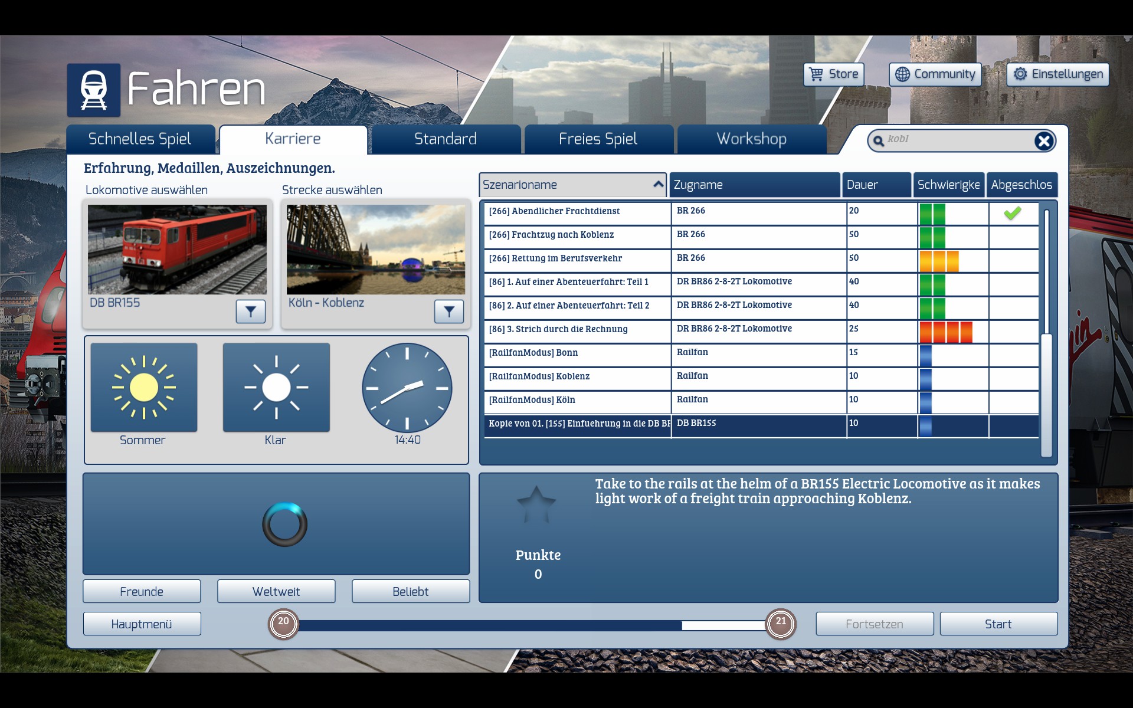Screen dimensions: 1133x708
Task: Click the Fahren train logo icon
Action: (94, 90)
